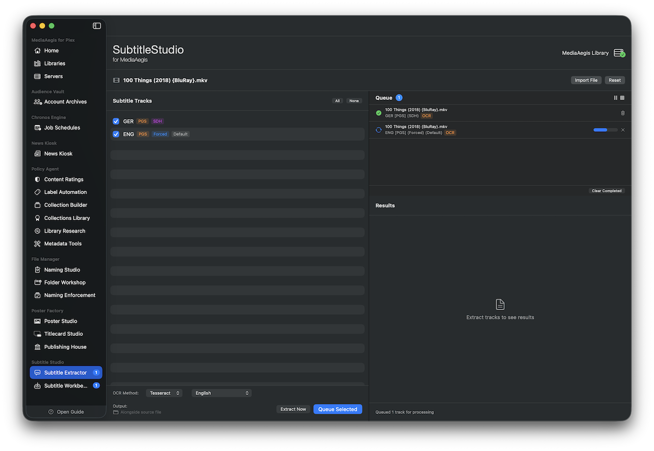Click the Subtitle Workbench tray icon
The height and width of the screenshot is (451, 654).
tap(37, 386)
